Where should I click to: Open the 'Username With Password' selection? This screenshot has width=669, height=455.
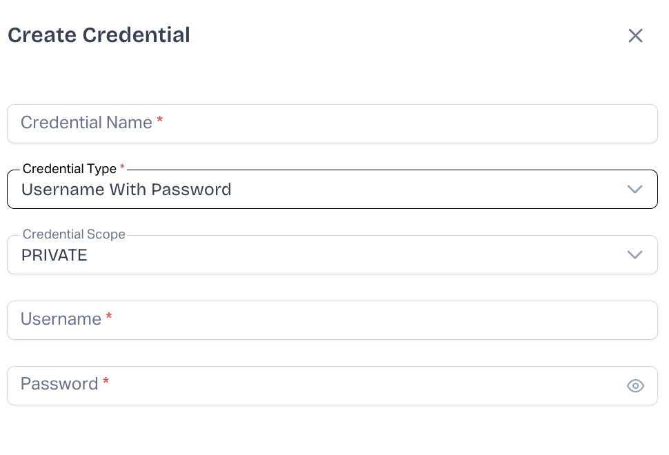pyautogui.click(x=126, y=190)
